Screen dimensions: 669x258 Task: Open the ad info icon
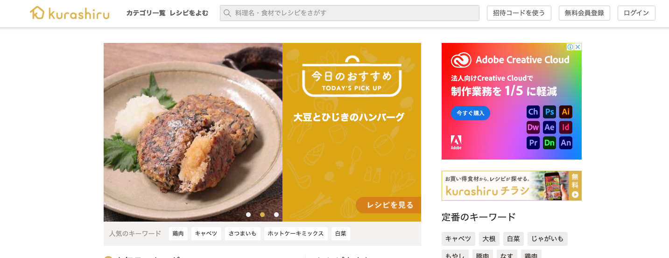point(570,47)
